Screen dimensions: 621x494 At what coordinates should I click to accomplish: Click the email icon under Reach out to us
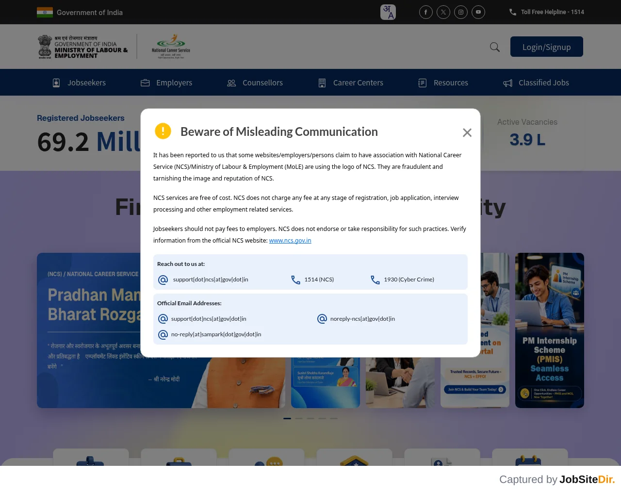pyautogui.click(x=163, y=280)
